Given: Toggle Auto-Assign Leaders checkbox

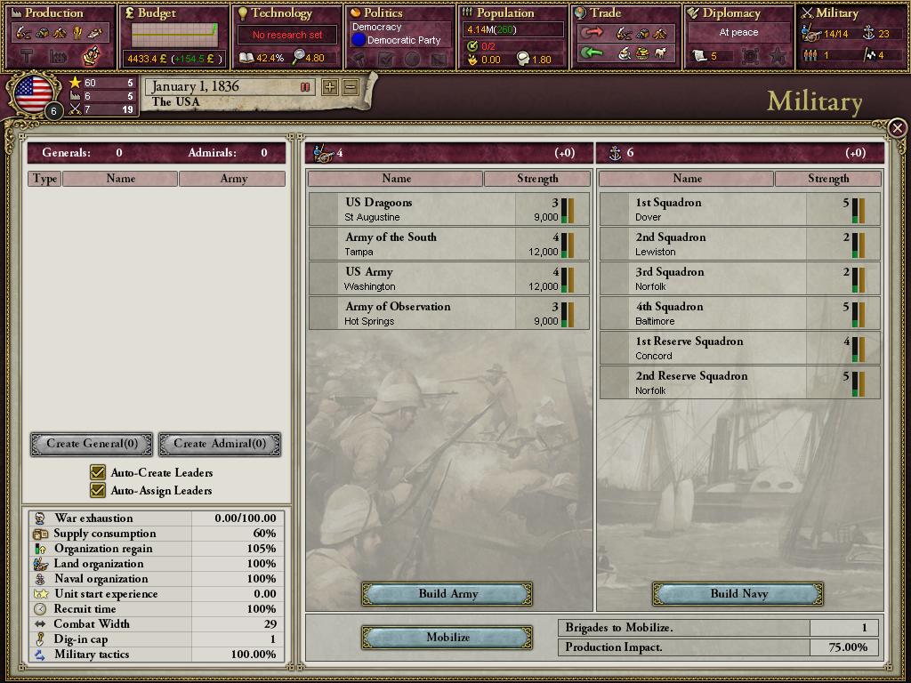Looking at the screenshot, I should [98, 490].
